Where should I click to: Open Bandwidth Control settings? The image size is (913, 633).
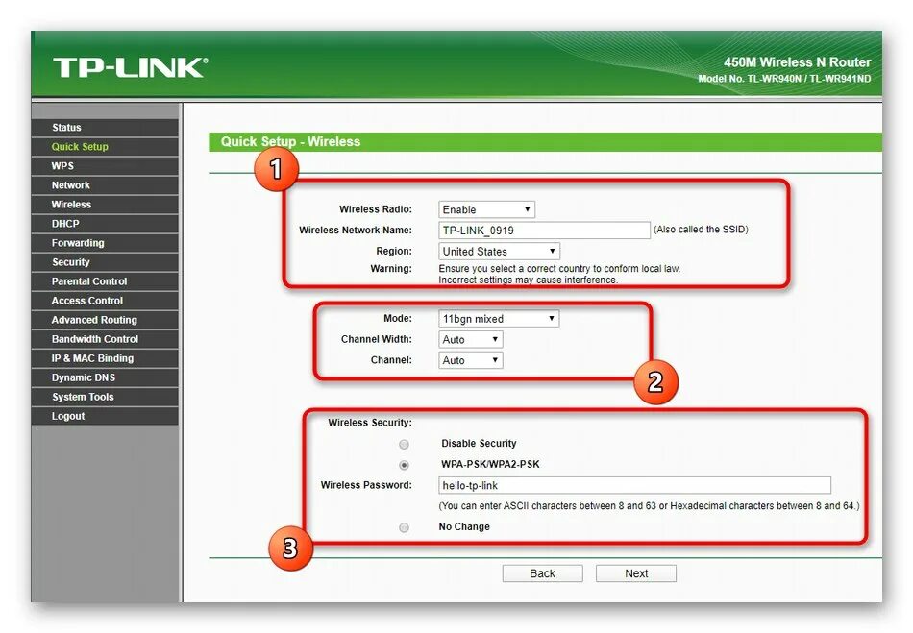(x=105, y=339)
